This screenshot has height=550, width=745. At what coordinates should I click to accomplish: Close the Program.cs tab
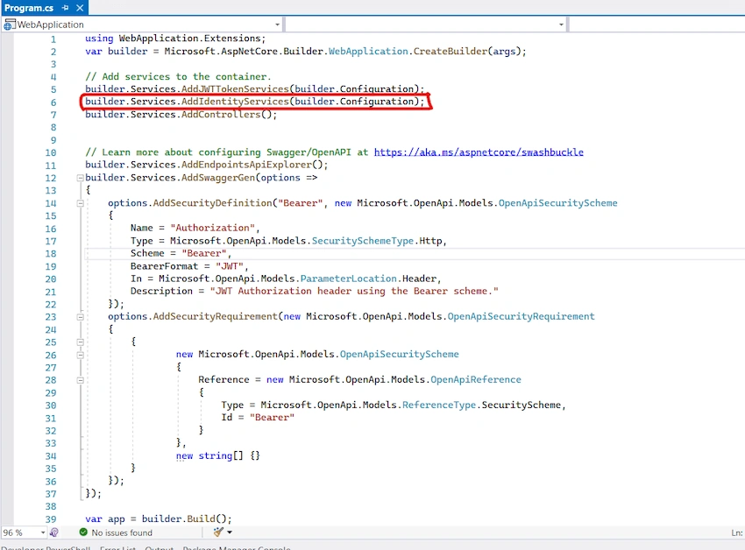[x=80, y=8]
